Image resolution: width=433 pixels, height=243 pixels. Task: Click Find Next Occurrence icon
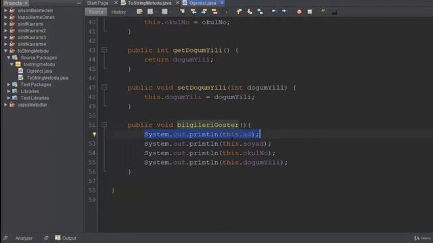(204, 11)
